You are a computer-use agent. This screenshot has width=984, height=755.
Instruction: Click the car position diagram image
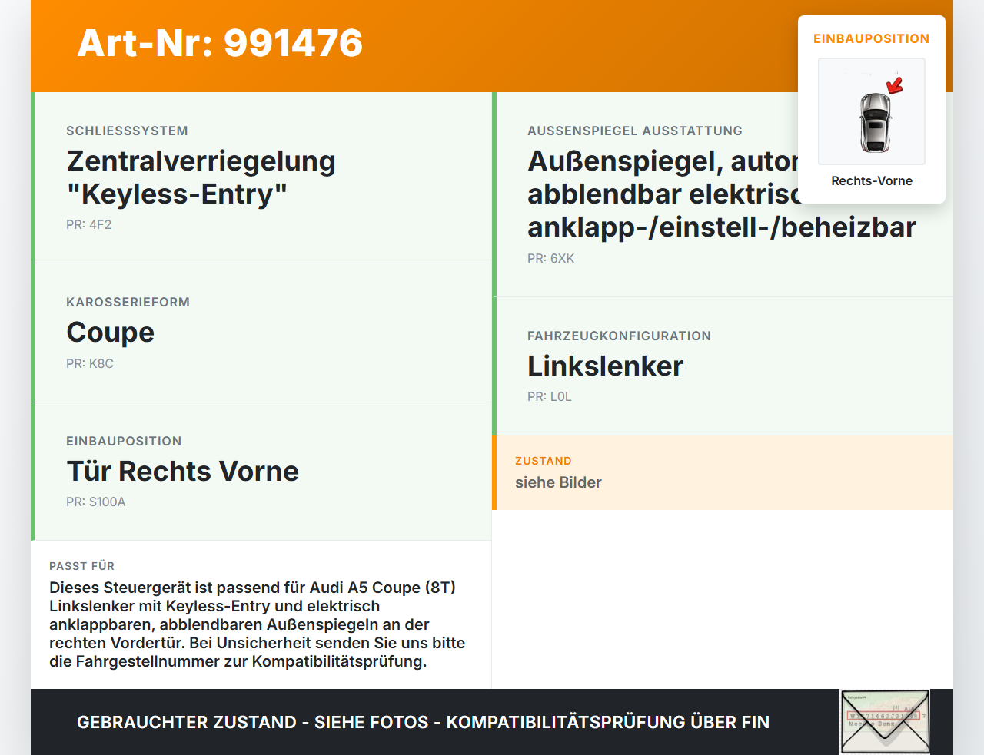pos(872,111)
